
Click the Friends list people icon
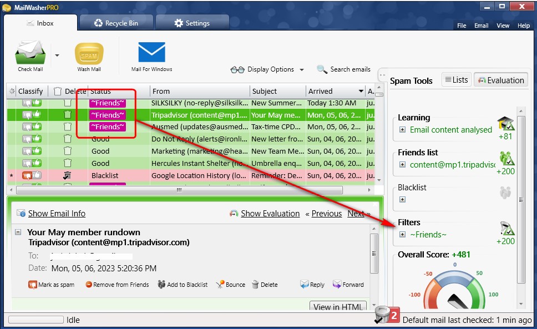(x=506, y=159)
